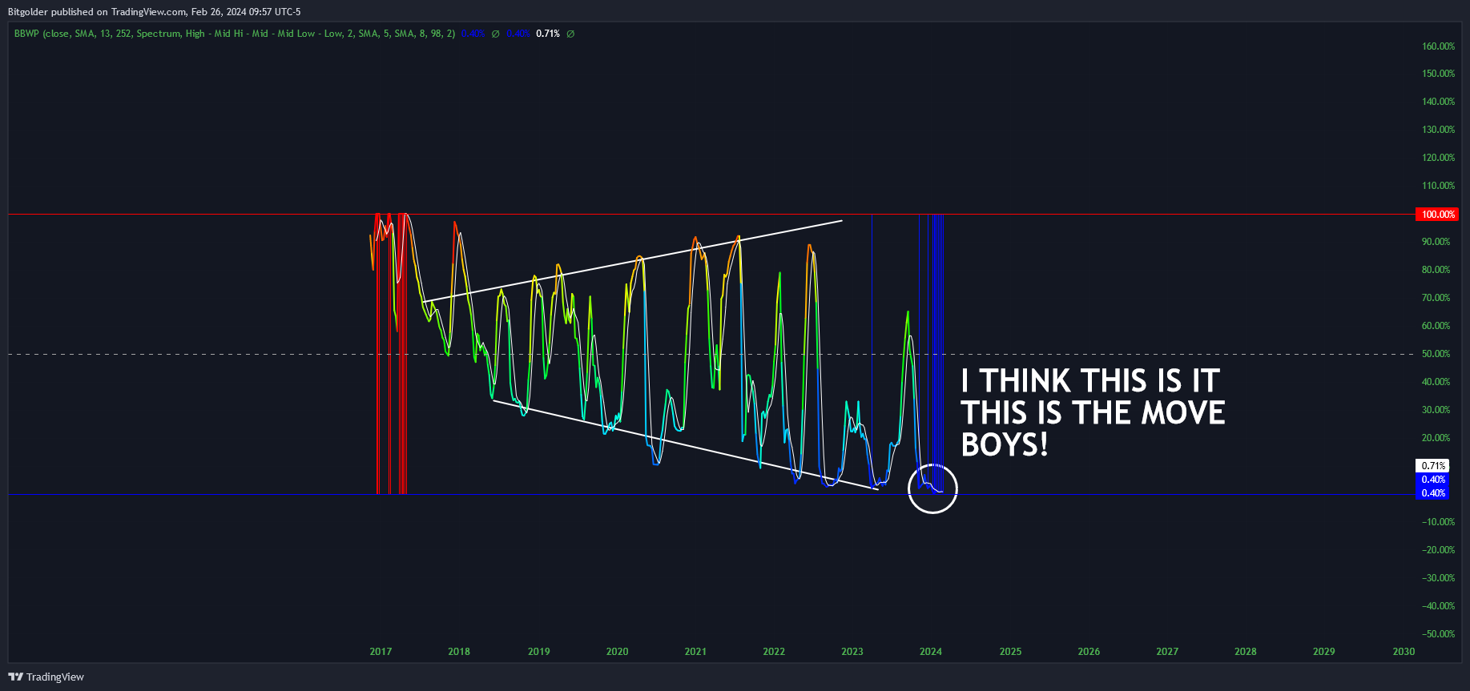Click the 90.00% price axis label
This screenshot has height=691, width=1470.
1436,242
